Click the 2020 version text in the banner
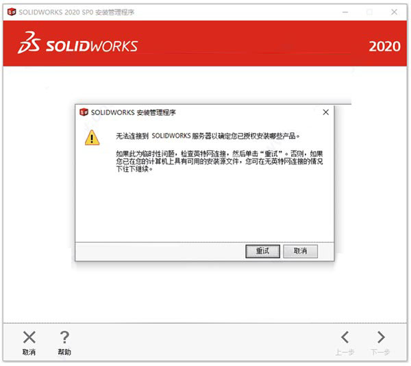The image size is (411, 366). [384, 47]
